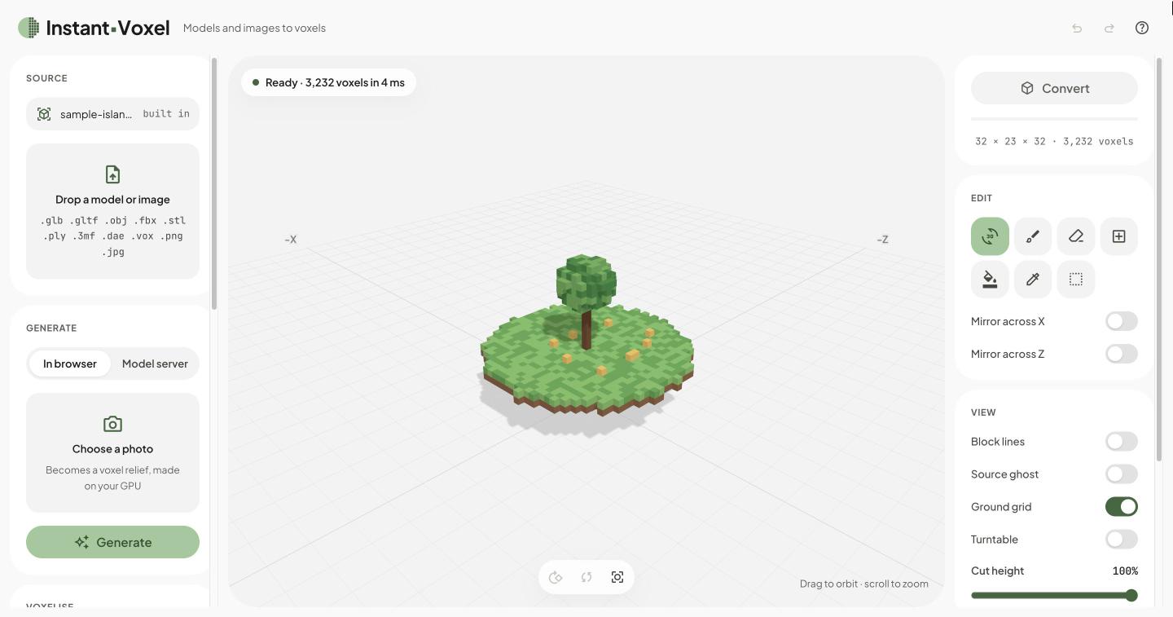Adjust the Cut height slider
Image resolution: width=1173 pixels, height=617 pixels.
(x=1054, y=596)
